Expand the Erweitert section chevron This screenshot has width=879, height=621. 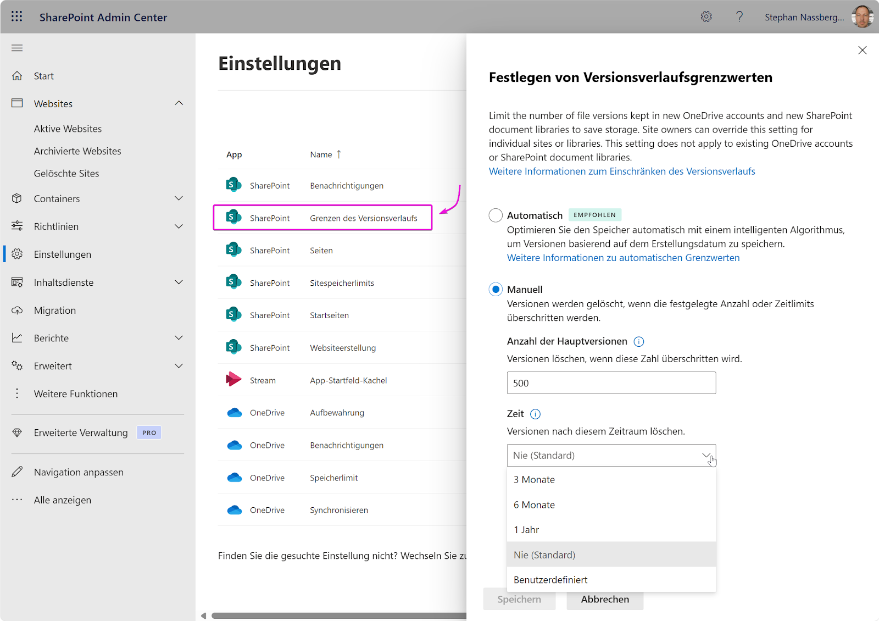[x=179, y=365]
